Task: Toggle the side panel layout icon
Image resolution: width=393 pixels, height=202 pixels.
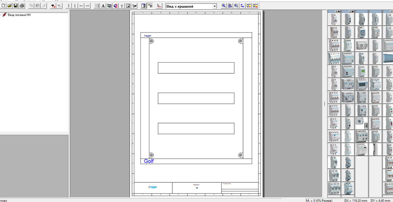Action: tap(144, 6)
